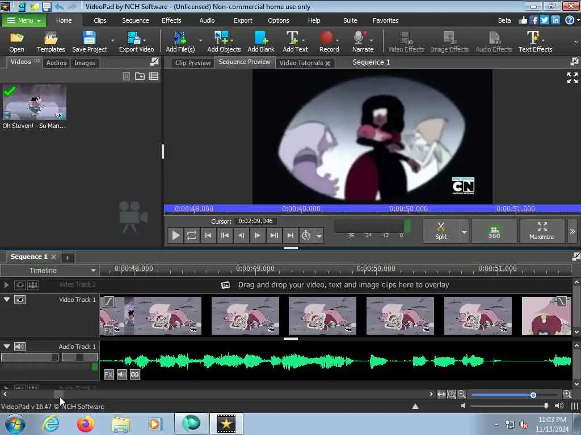Expand Video Track 2 with its triangle
Image resolution: width=581 pixels, height=435 pixels.
tap(6, 285)
